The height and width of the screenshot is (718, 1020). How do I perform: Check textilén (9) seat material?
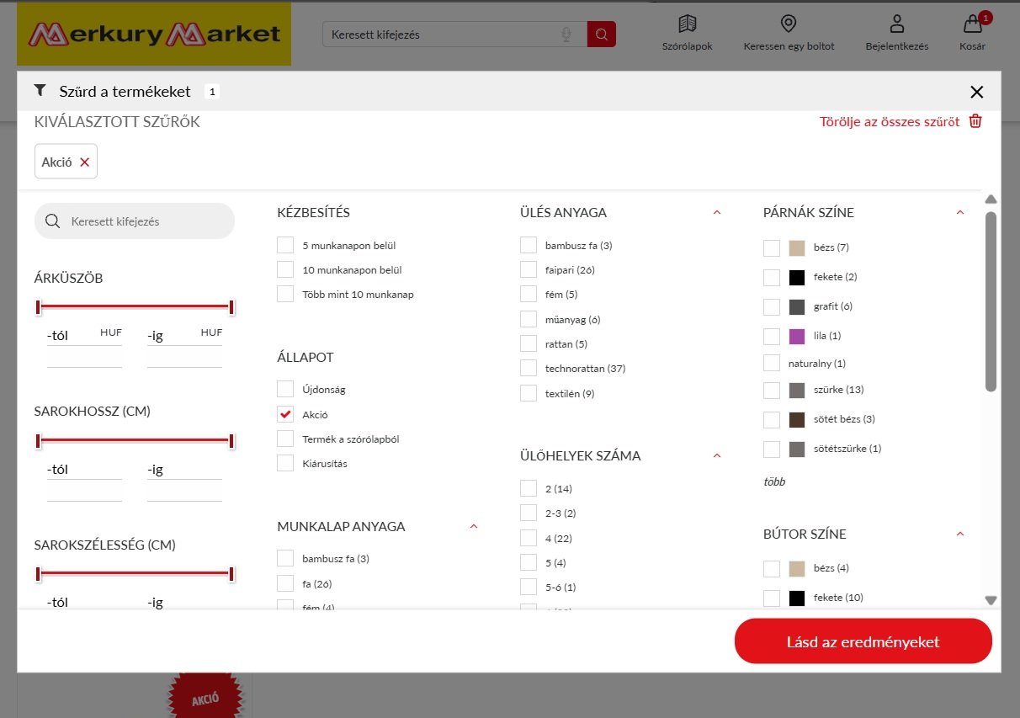529,393
